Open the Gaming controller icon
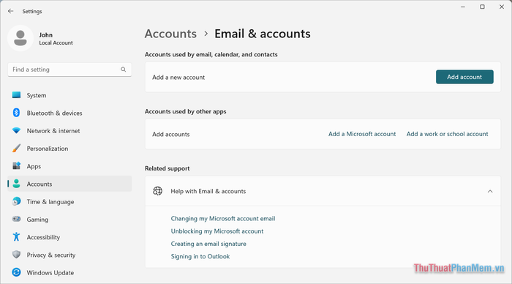 16,219
